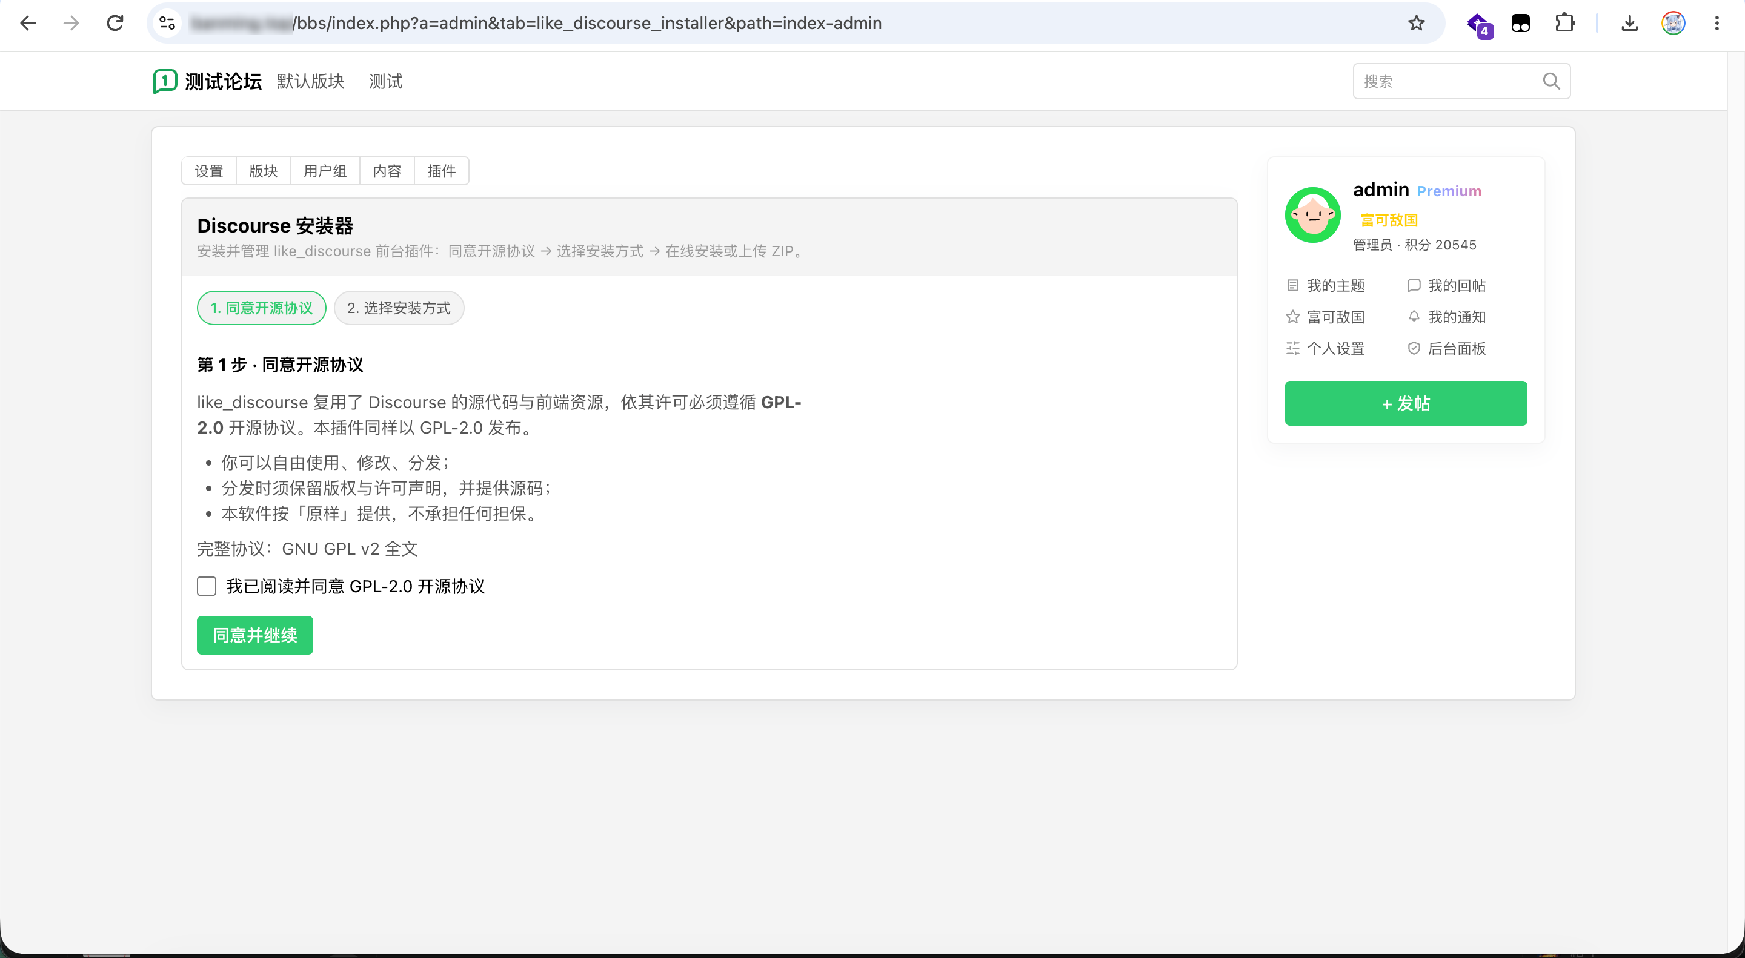Click the yellow 富可敌国 title under admin

(x=1389, y=220)
